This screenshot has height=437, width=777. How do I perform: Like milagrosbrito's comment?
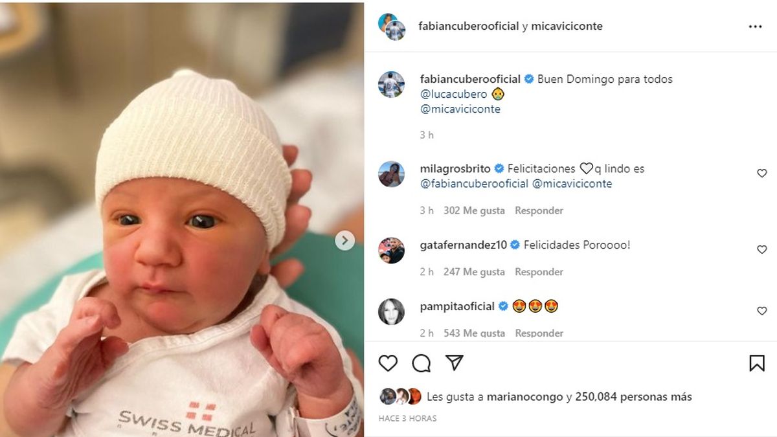click(x=762, y=174)
